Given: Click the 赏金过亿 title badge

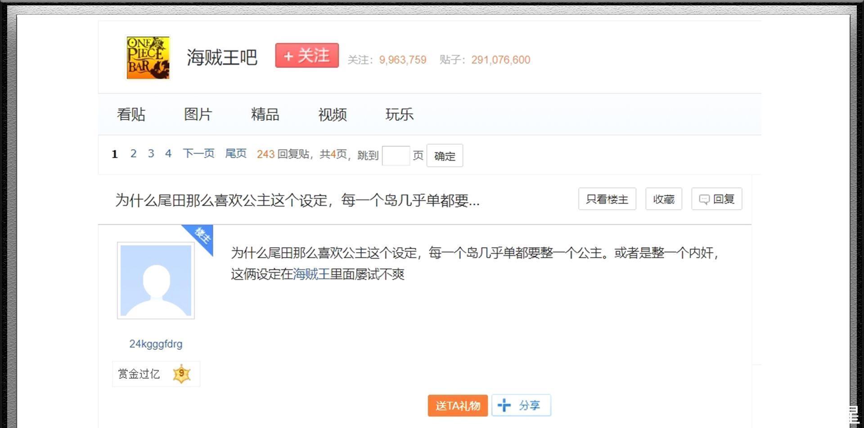Looking at the screenshot, I should (139, 374).
